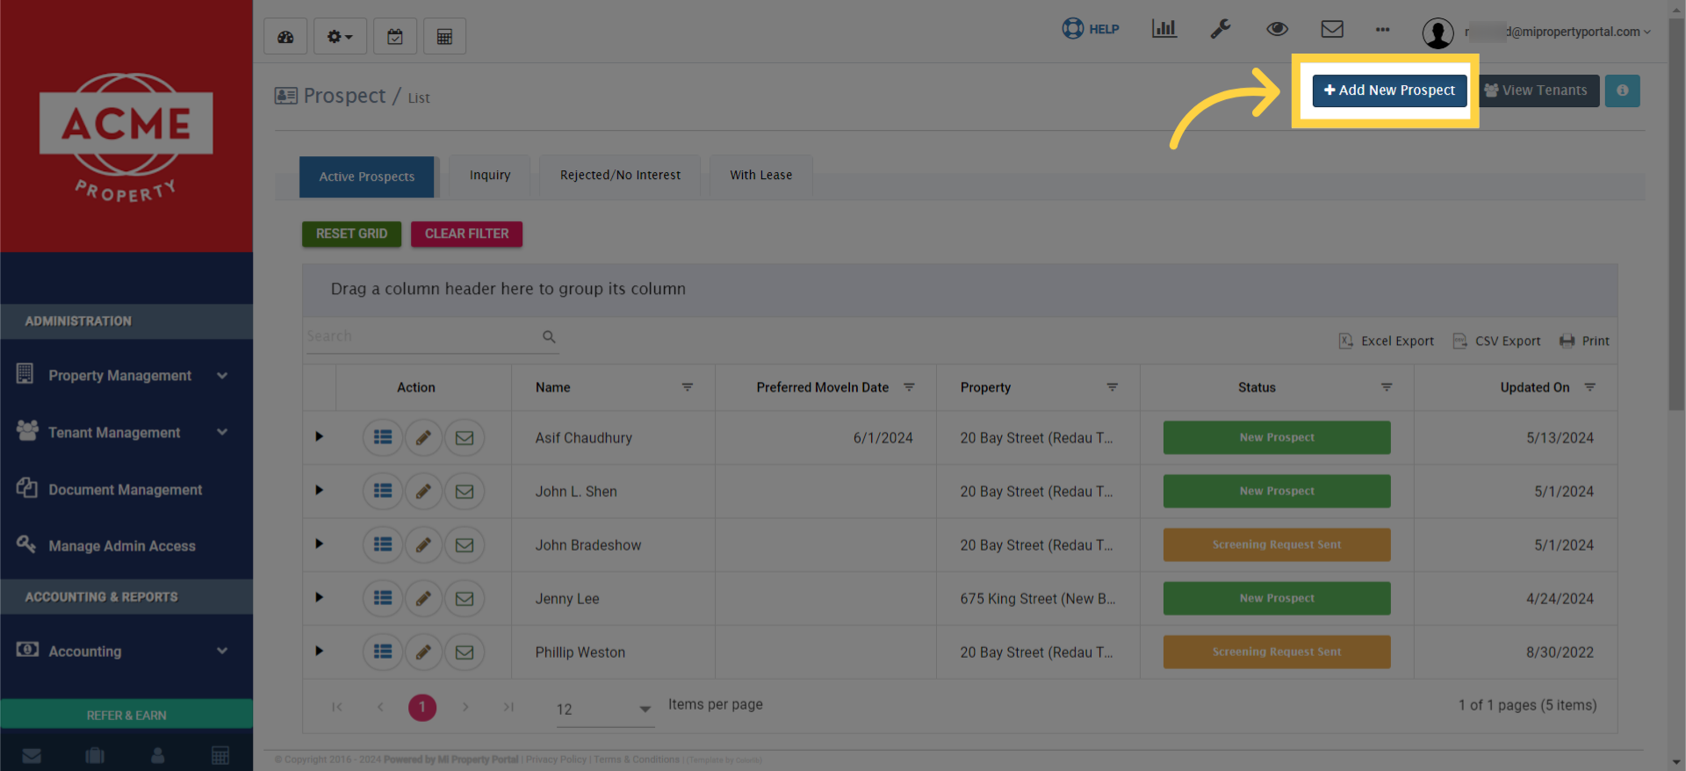Switch to the Rejected/No Interest tab

620,176
